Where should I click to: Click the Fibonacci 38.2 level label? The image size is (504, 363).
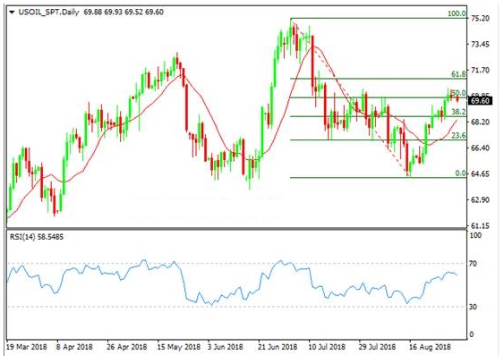point(458,112)
